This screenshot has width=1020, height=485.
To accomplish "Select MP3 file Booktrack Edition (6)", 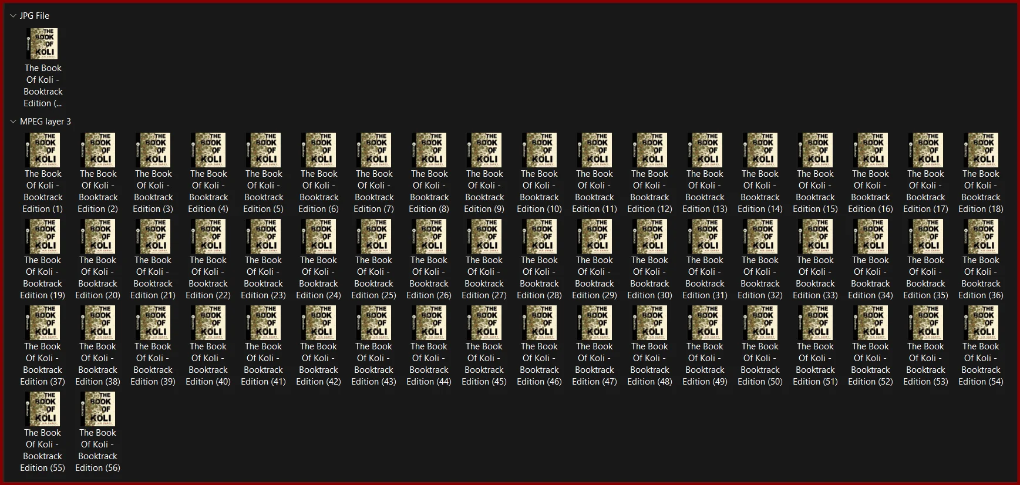I will [x=319, y=174].
